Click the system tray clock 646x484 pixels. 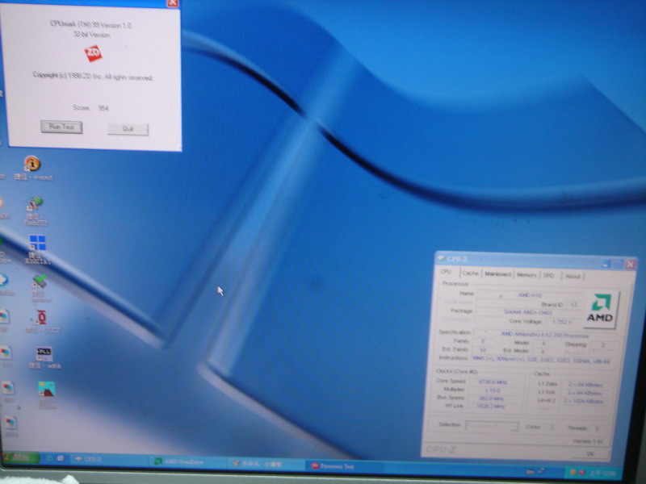(602, 474)
